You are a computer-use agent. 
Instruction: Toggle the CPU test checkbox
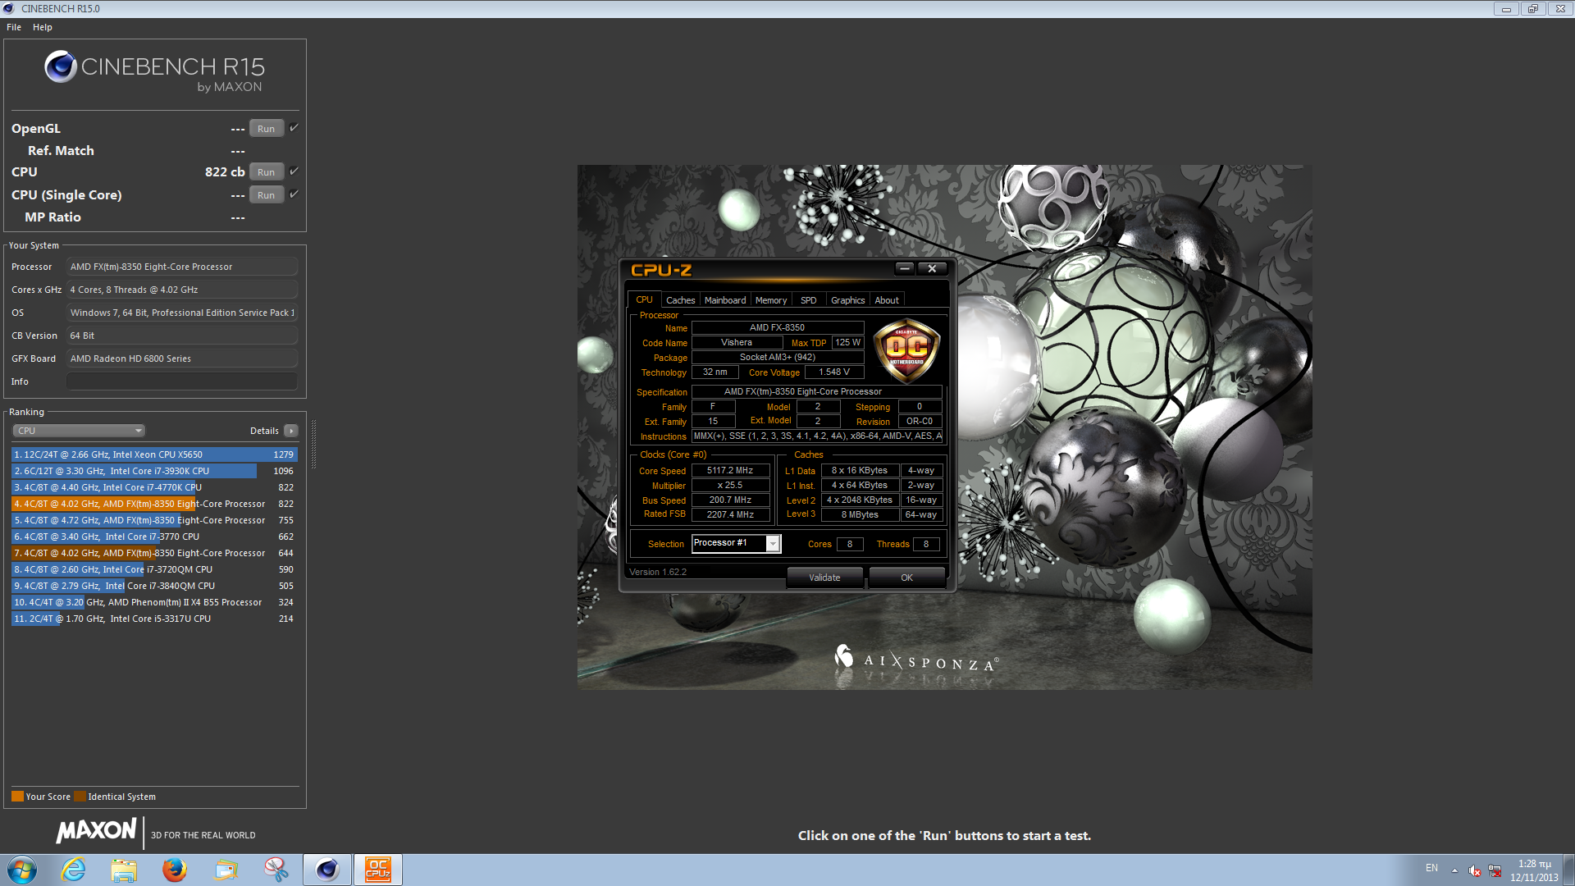[294, 171]
